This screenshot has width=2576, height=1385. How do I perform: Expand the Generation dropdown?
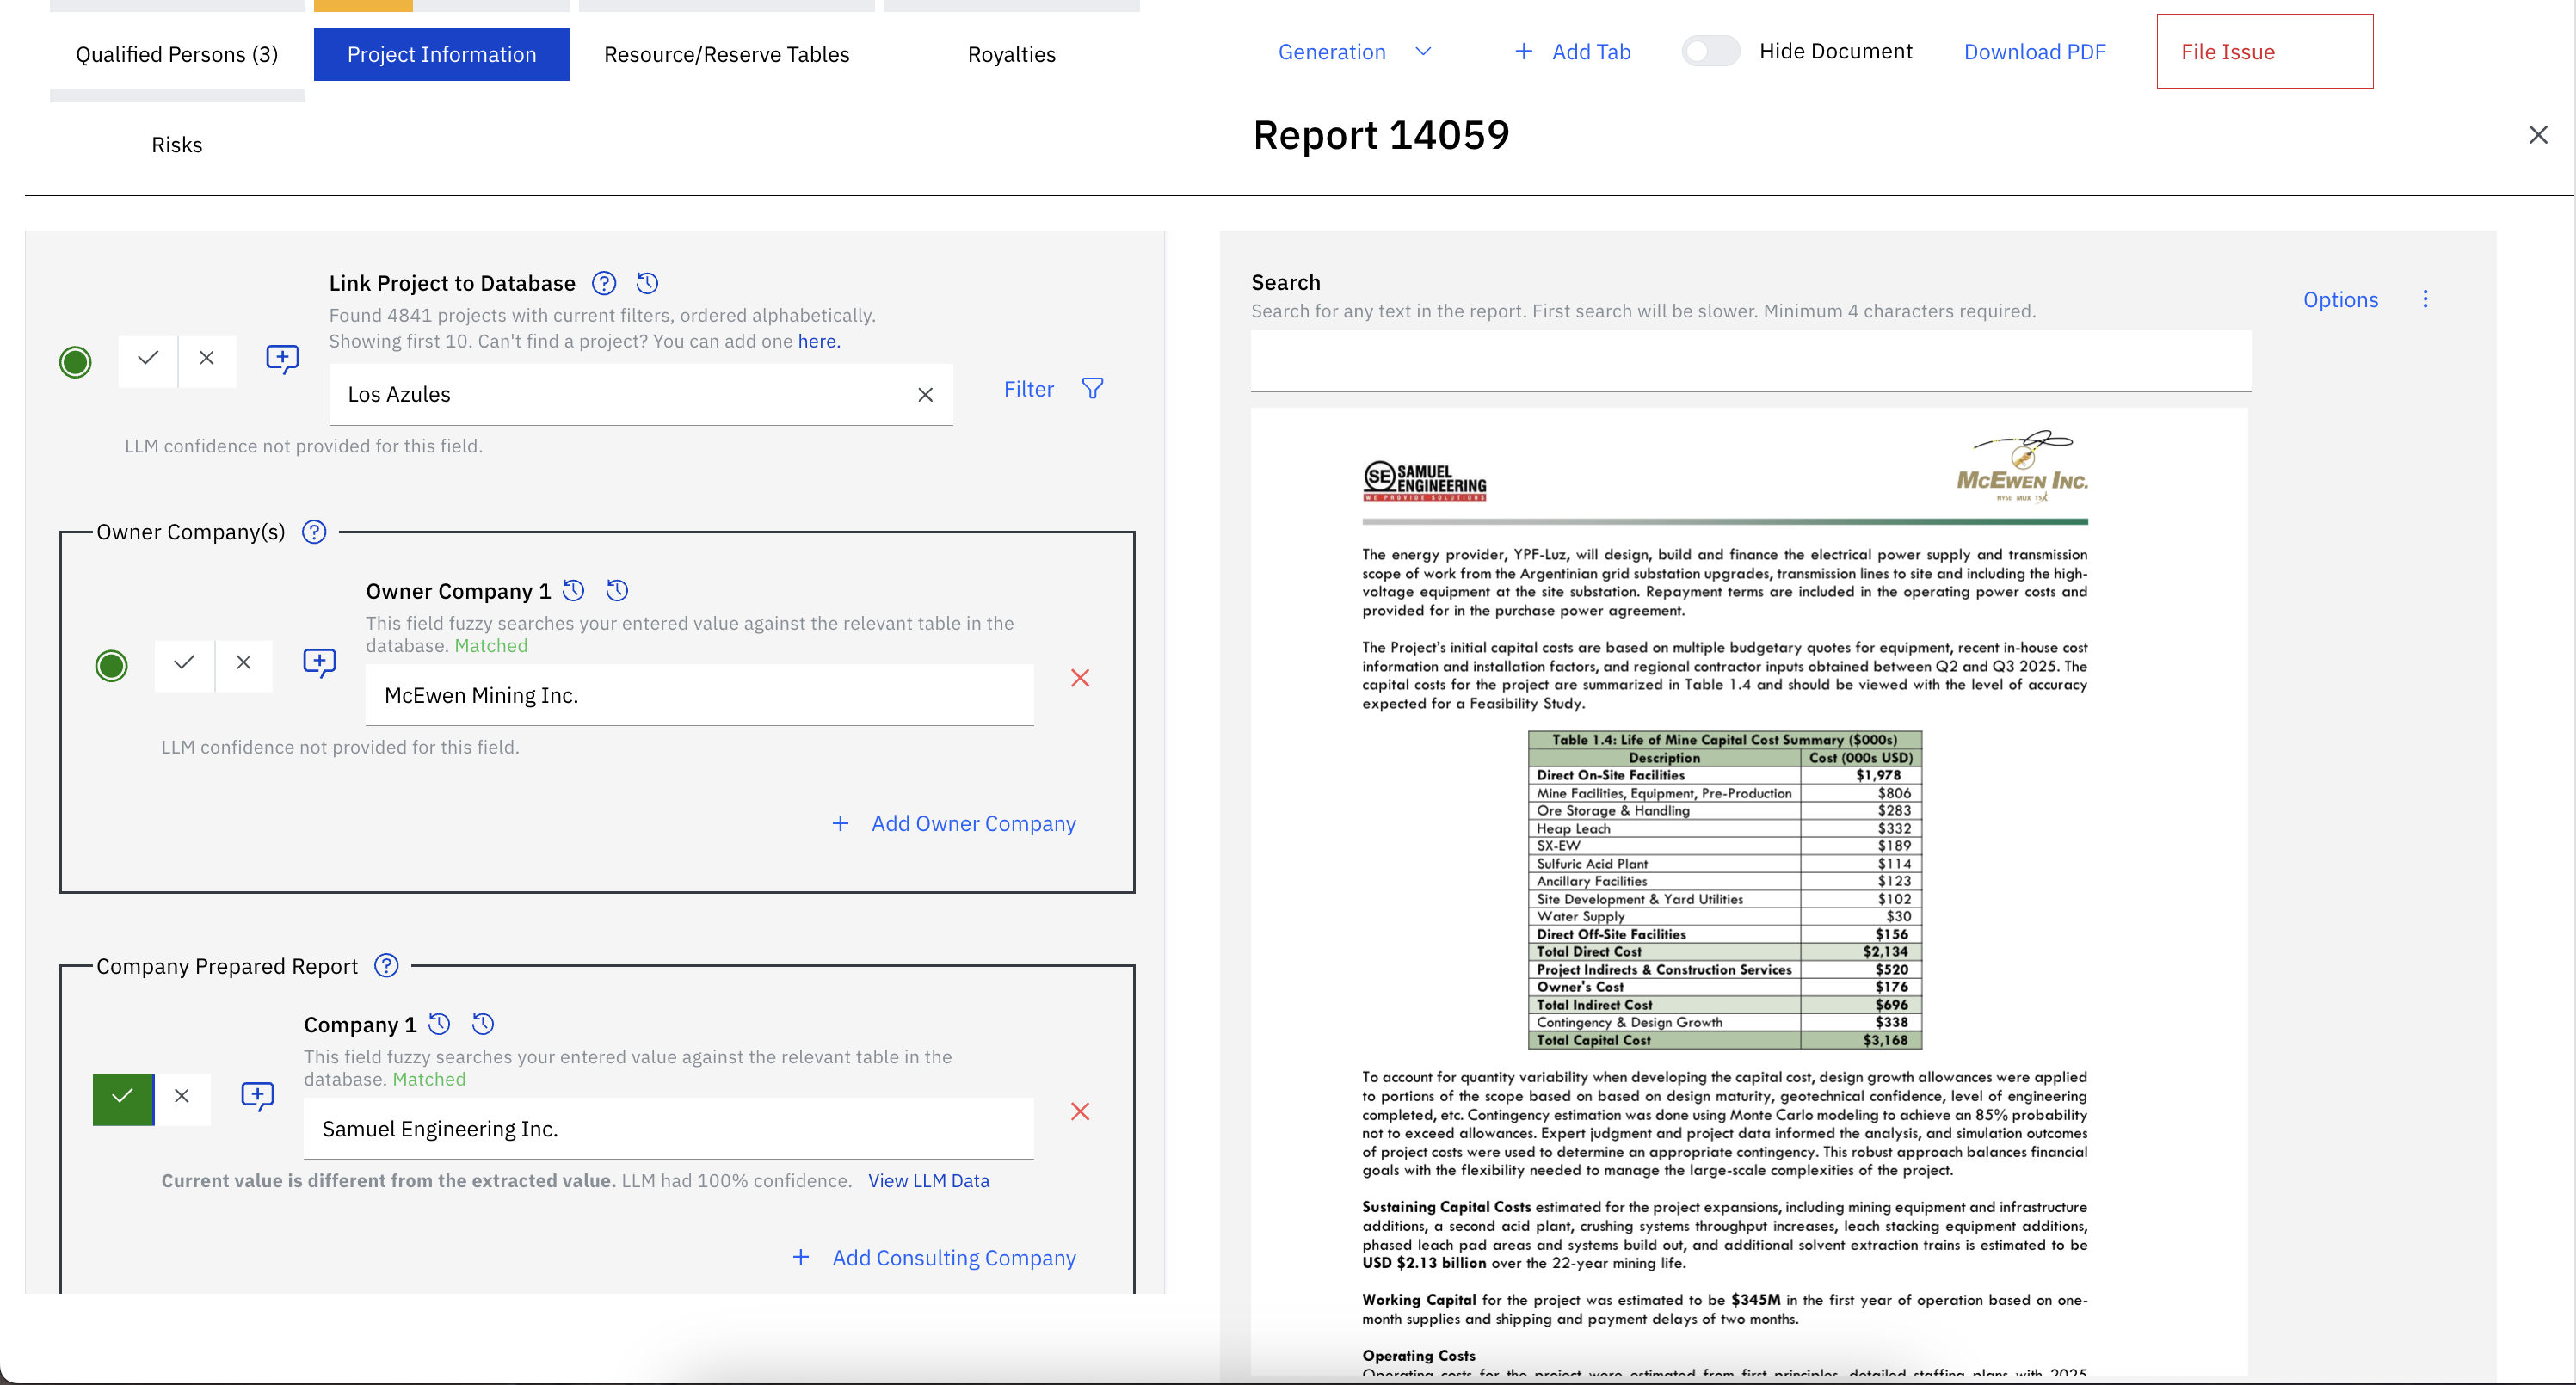click(1354, 52)
